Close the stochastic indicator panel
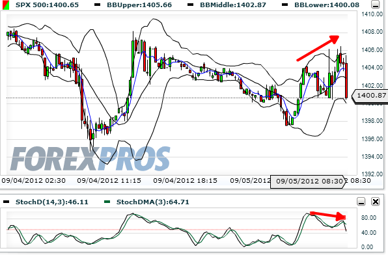Viewport: 388px width, 255px height. point(376,202)
